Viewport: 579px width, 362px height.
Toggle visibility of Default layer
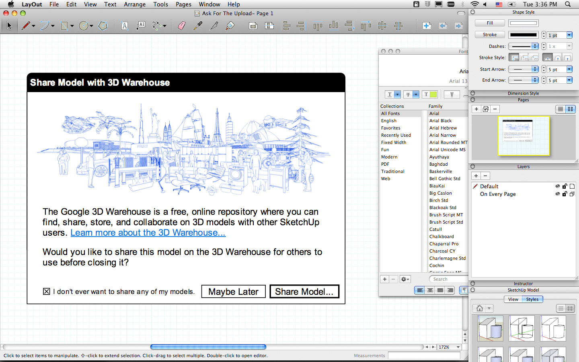[x=557, y=186]
